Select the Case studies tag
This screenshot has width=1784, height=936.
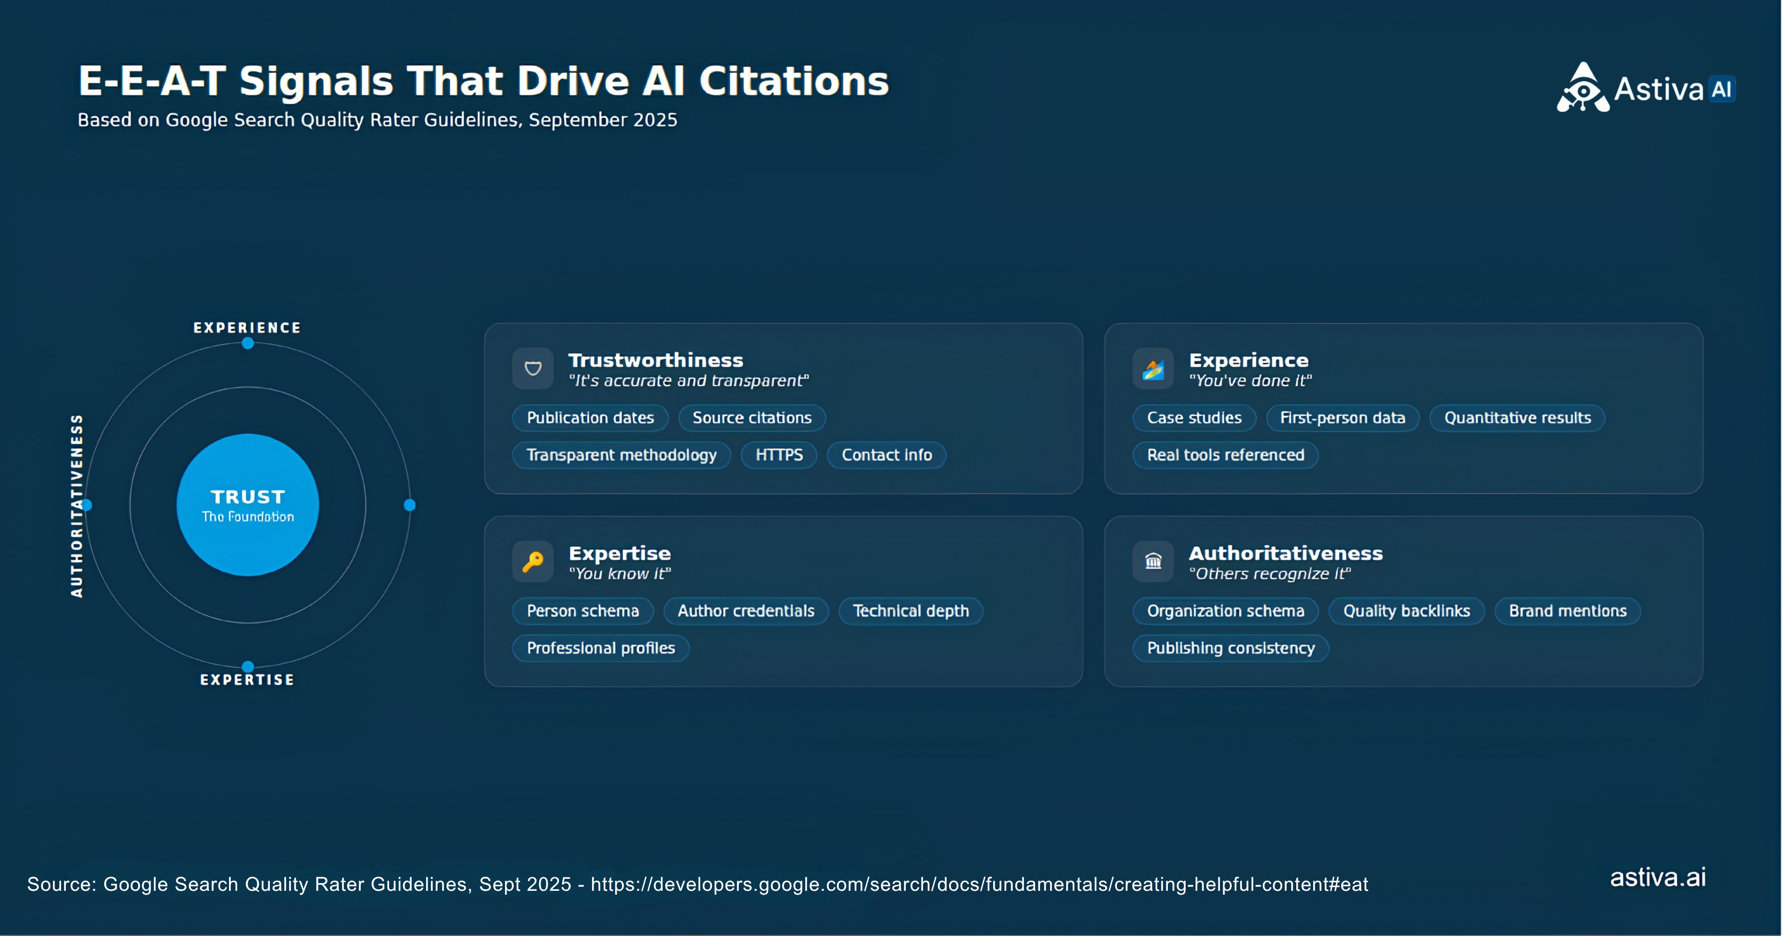(x=1194, y=418)
